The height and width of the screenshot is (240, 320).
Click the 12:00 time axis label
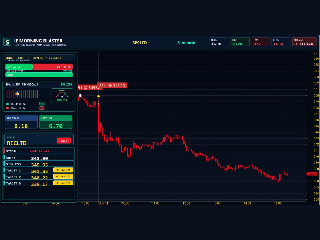[186, 203]
